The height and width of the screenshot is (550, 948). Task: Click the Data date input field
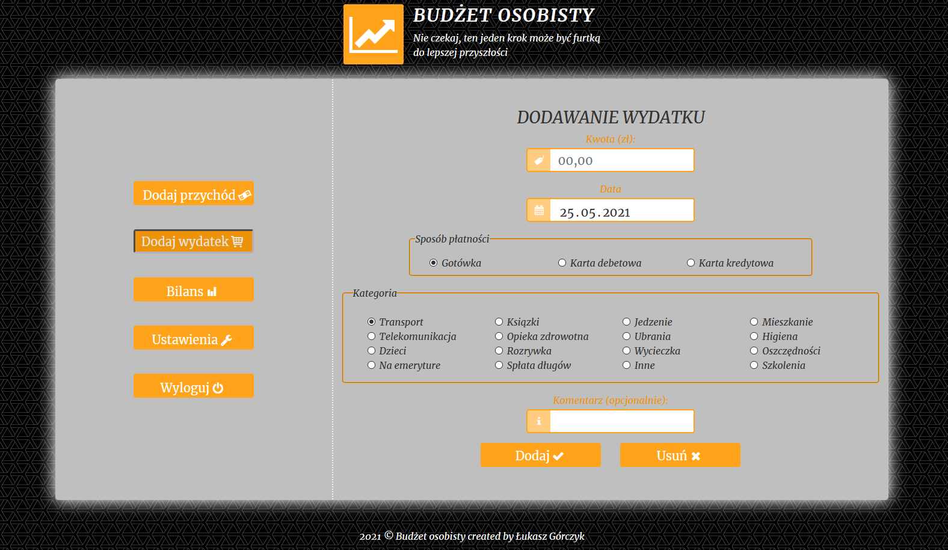point(621,211)
